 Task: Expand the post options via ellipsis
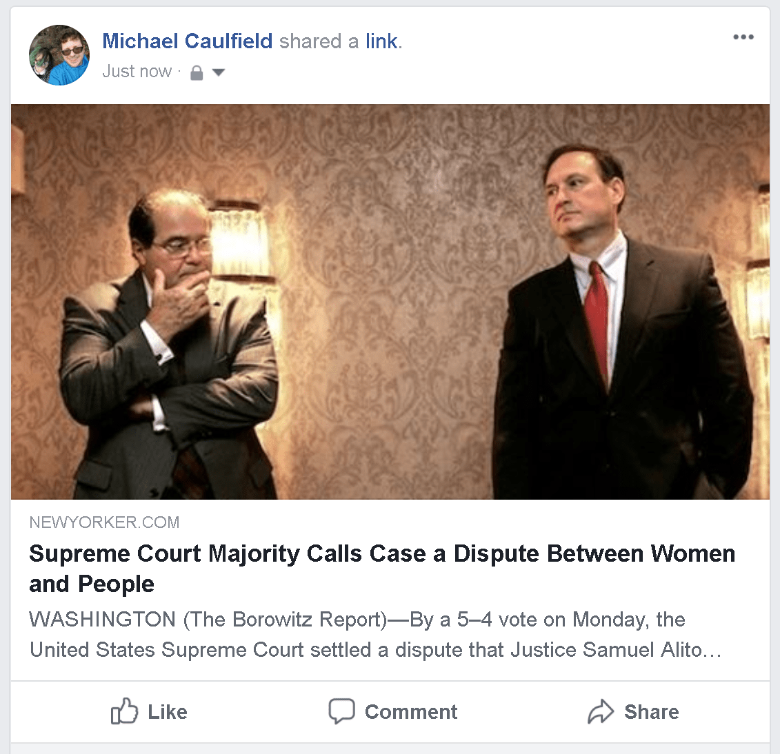coord(743,37)
